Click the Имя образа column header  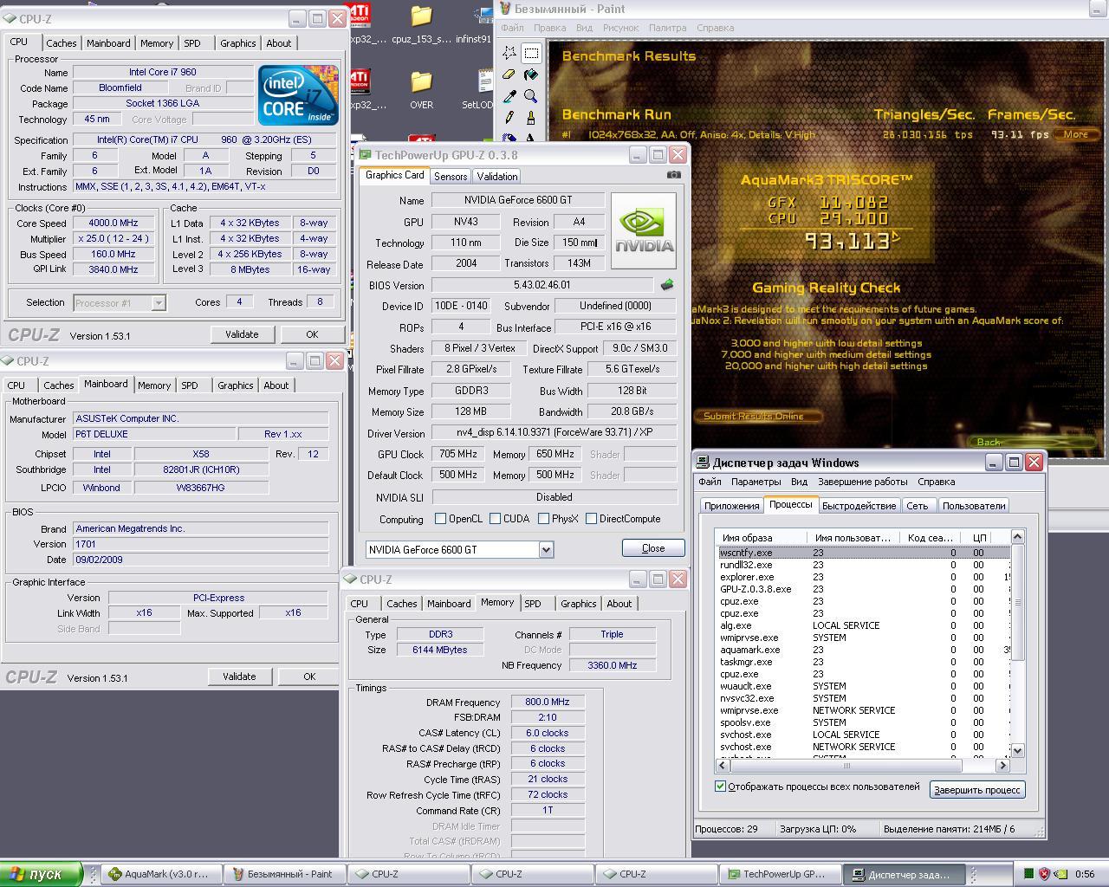(x=761, y=538)
